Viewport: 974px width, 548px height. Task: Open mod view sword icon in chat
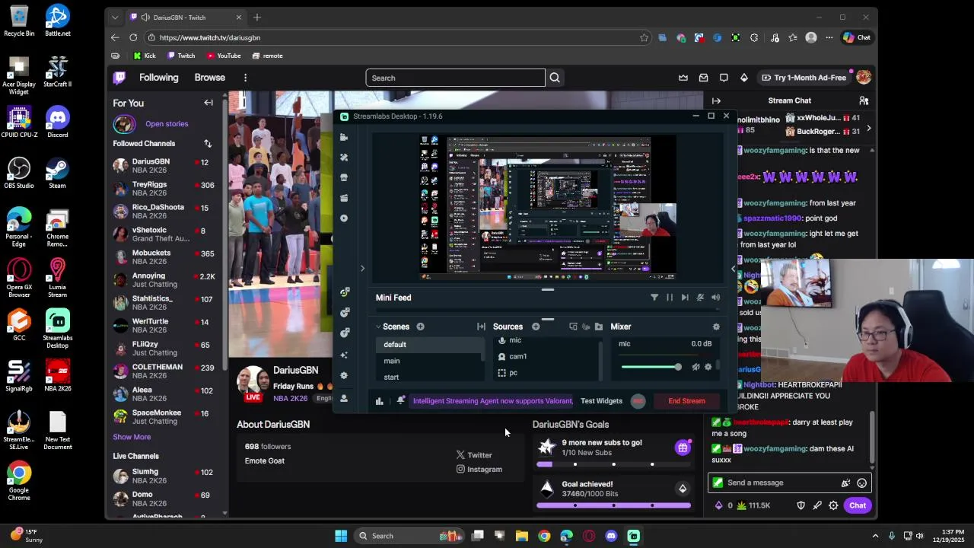pyautogui.click(x=816, y=505)
